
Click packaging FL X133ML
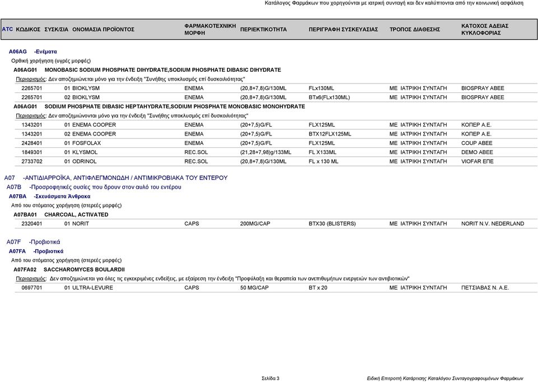323,152
